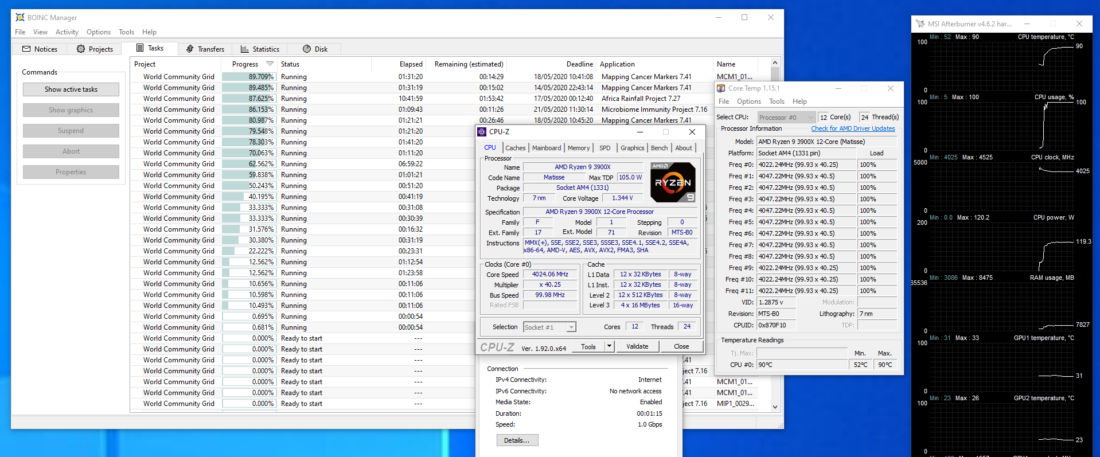1100x457 pixels.
Task: Click the Tools button in CPU-Z
Action: point(588,347)
